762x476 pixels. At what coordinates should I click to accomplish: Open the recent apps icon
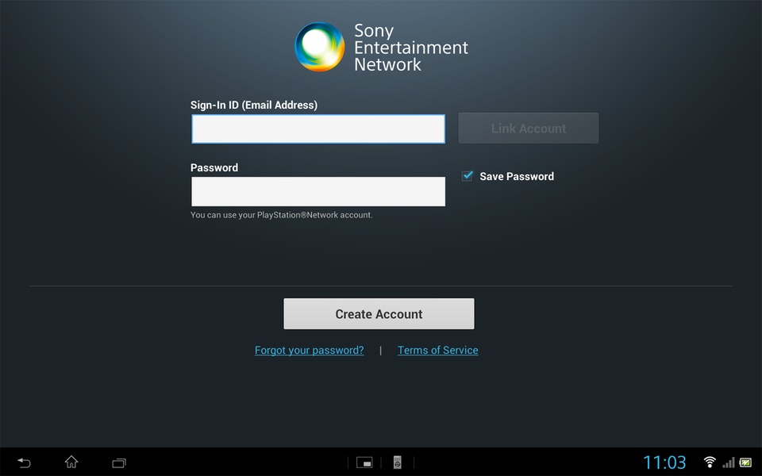(x=119, y=463)
